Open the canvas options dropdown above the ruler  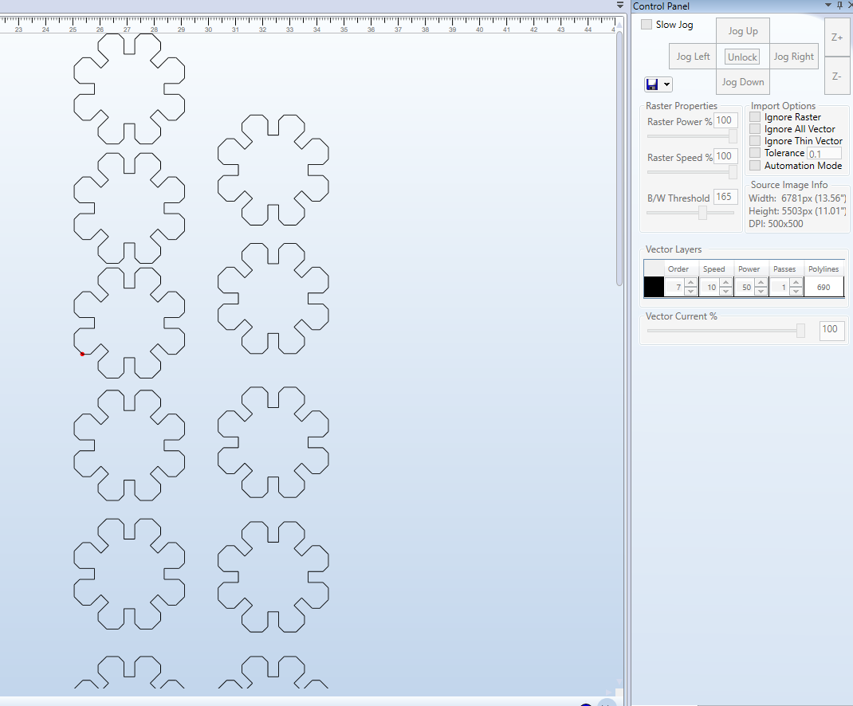tap(620, 6)
